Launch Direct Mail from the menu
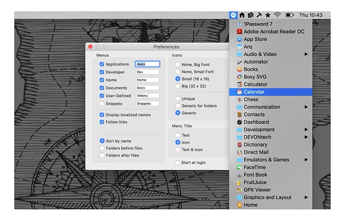This screenshot has width=342, height=220. [271, 152]
